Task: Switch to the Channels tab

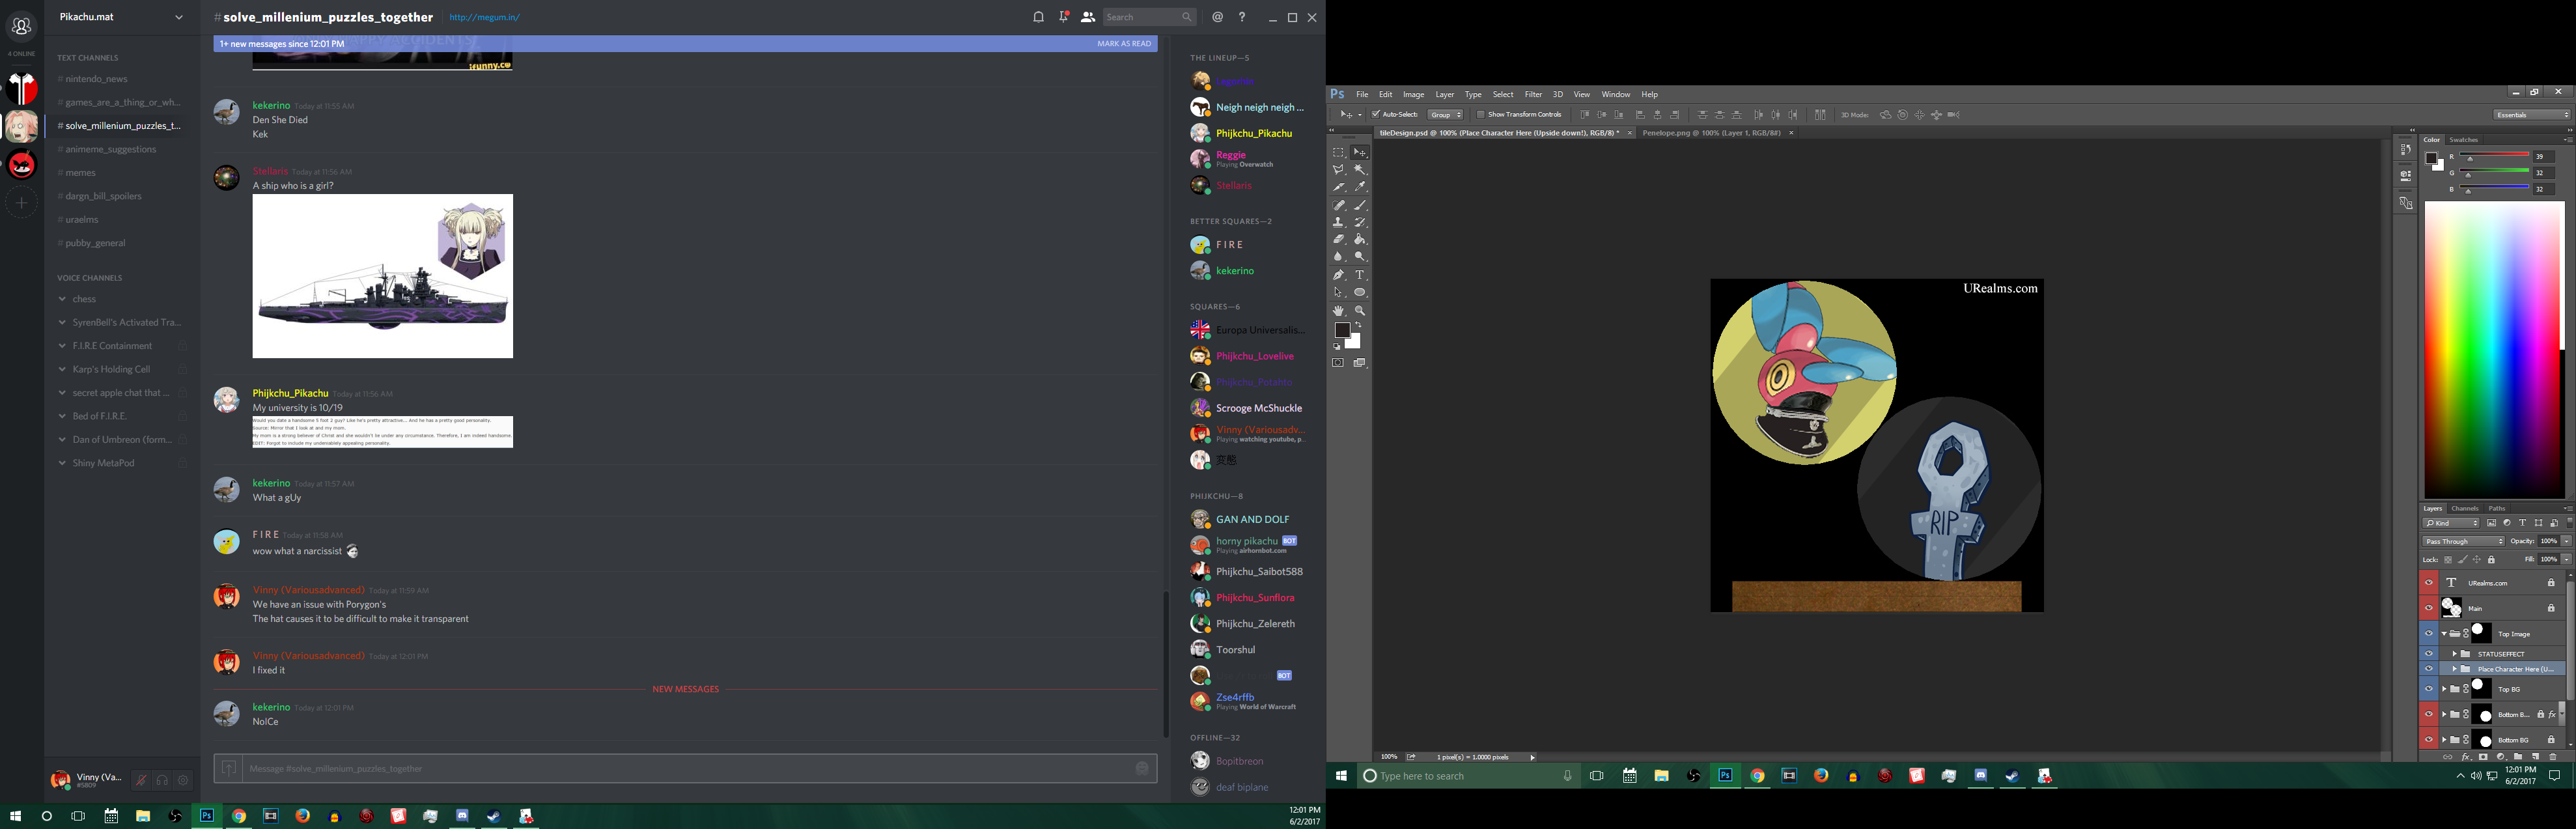Action: click(x=2465, y=508)
